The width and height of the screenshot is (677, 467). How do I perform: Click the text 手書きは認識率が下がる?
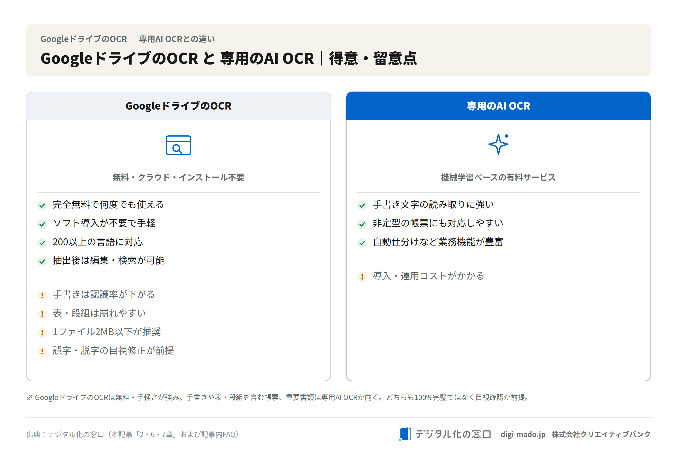[x=104, y=294]
